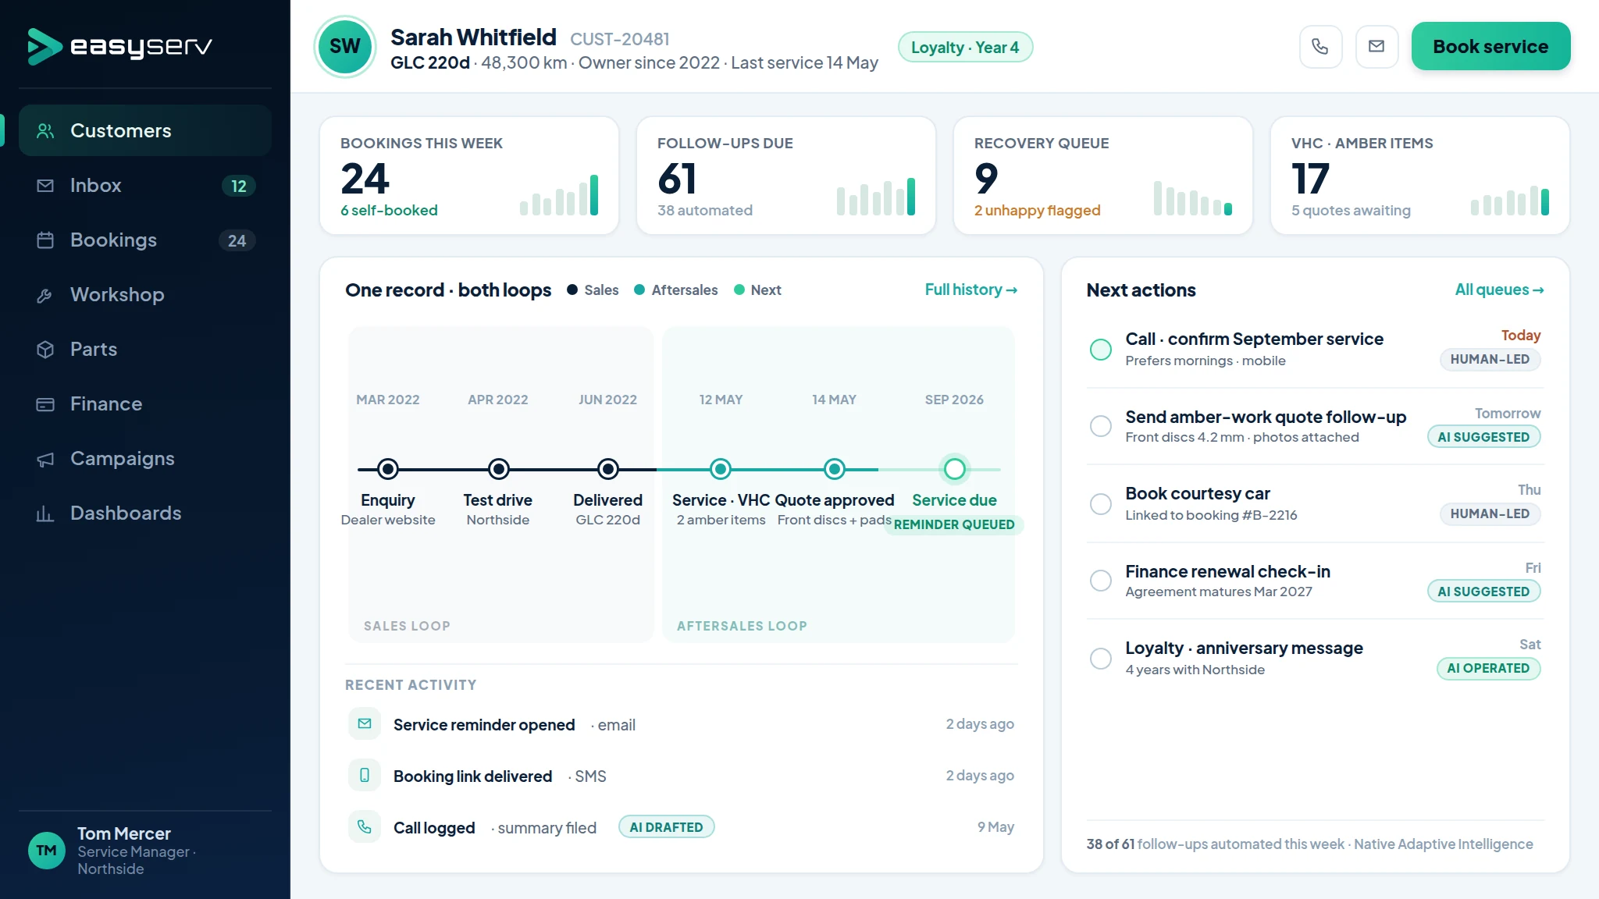Click the email envelope icon button
This screenshot has width=1599, height=899.
[1376, 47]
